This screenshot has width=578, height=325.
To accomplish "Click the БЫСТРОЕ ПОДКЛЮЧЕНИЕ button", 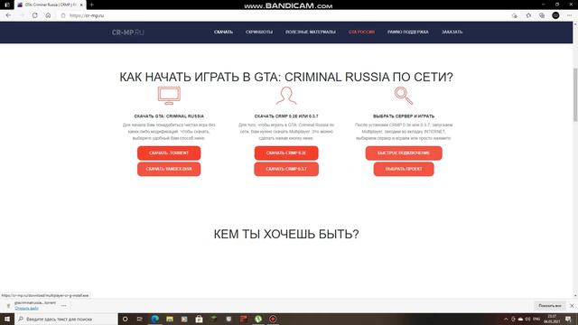I will pyautogui.click(x=404, y=153).
